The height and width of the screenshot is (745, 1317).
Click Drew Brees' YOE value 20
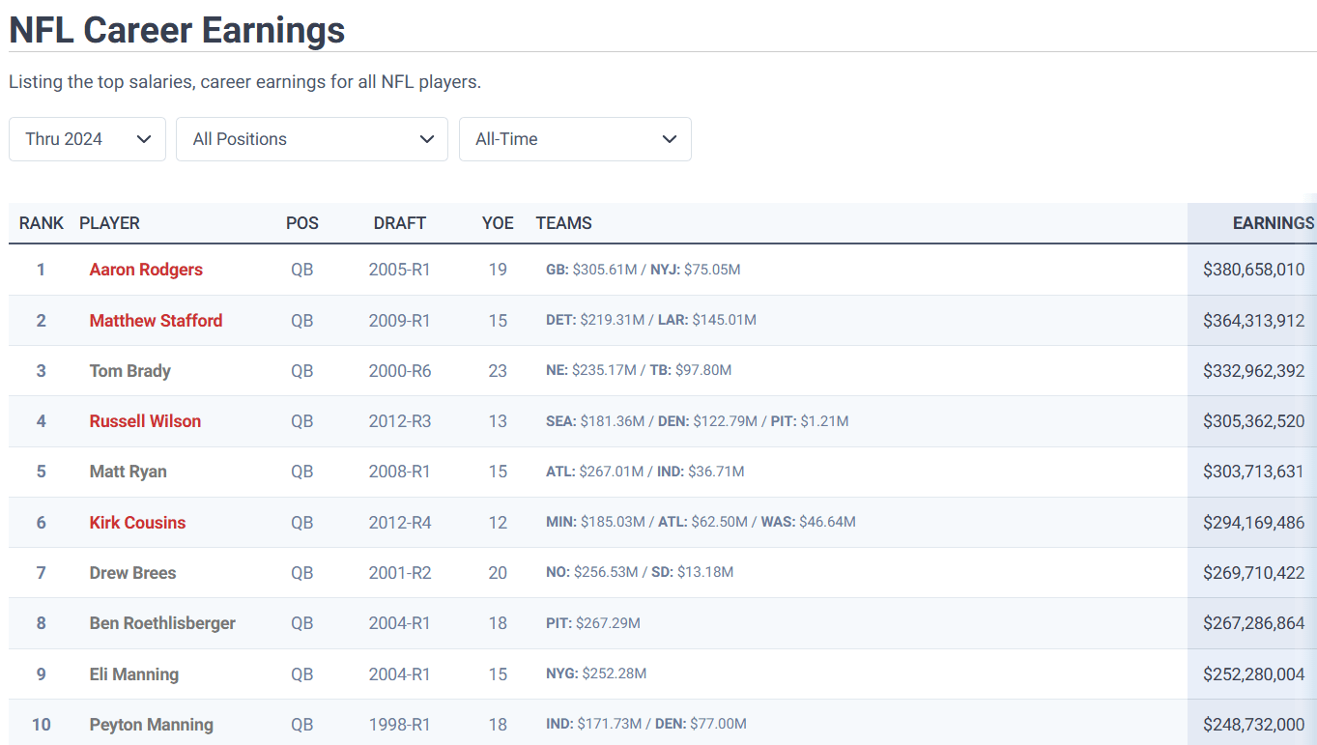click(x=498, y=573)
